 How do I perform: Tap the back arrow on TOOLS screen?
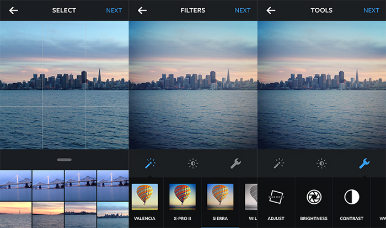coord(271,10)
